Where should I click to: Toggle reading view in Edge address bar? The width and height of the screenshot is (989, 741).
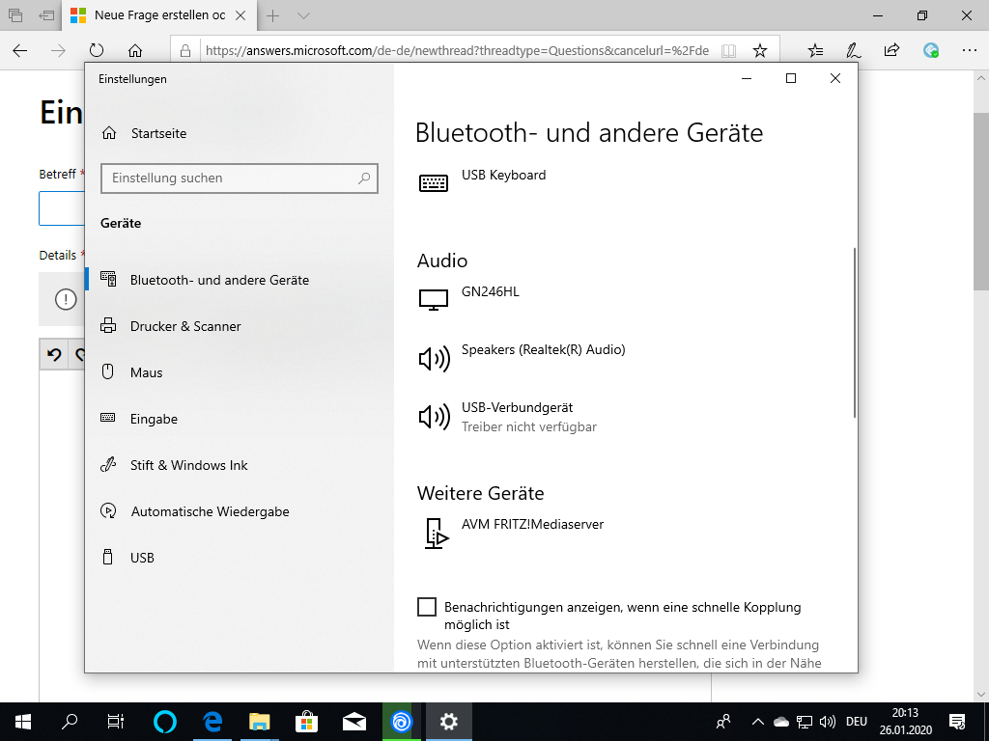pos(728,50)
